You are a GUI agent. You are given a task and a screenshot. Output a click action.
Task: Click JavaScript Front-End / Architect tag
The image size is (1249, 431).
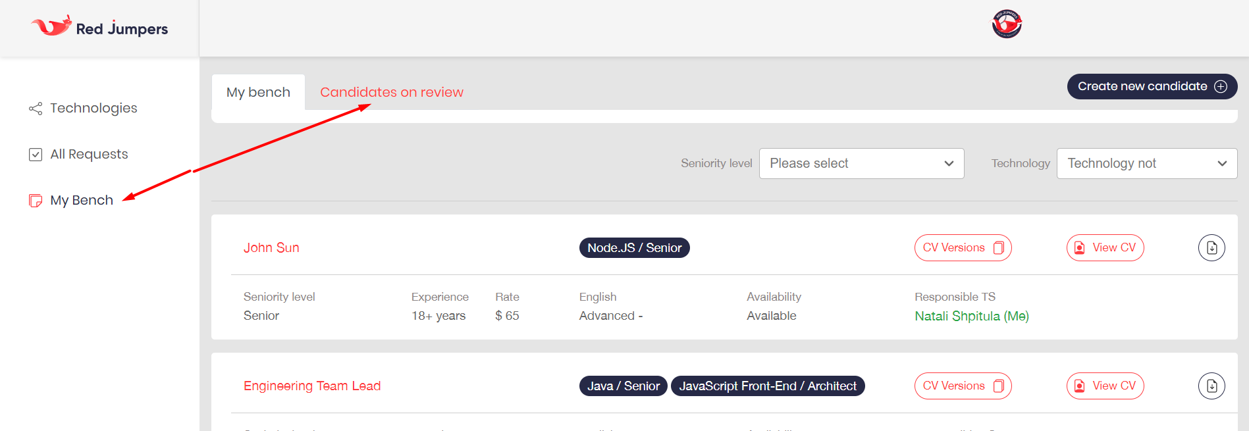click(x=768, y=386)
